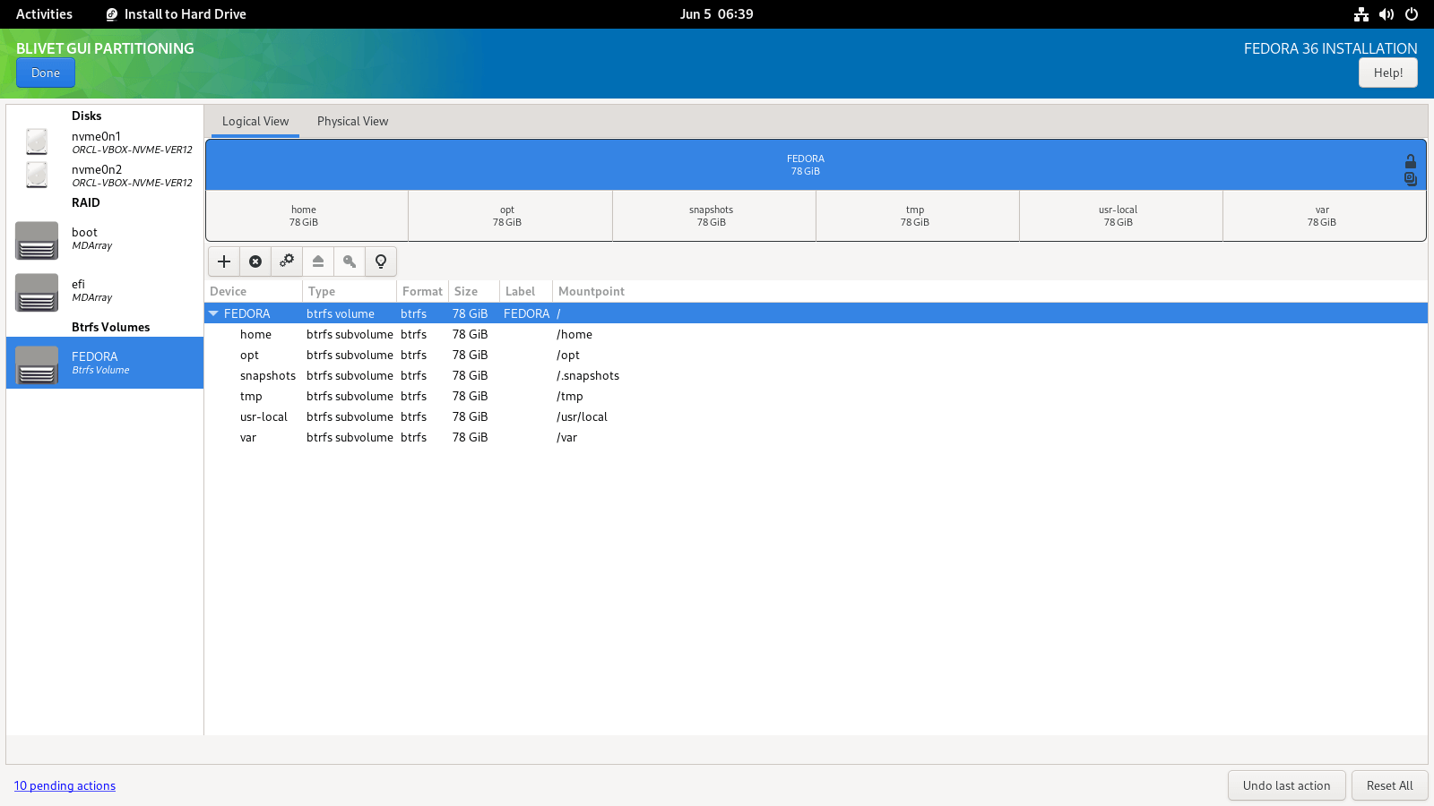This screenshot has height=806, width=1434.
Task: Click the FEDORA label cell in selected row
Action: pos(526,313)
